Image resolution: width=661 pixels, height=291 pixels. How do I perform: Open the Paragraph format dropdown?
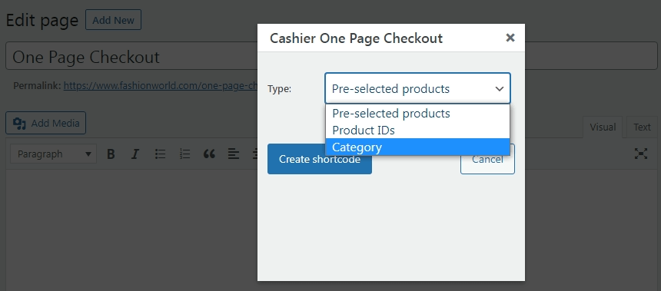tap(53, 154)
